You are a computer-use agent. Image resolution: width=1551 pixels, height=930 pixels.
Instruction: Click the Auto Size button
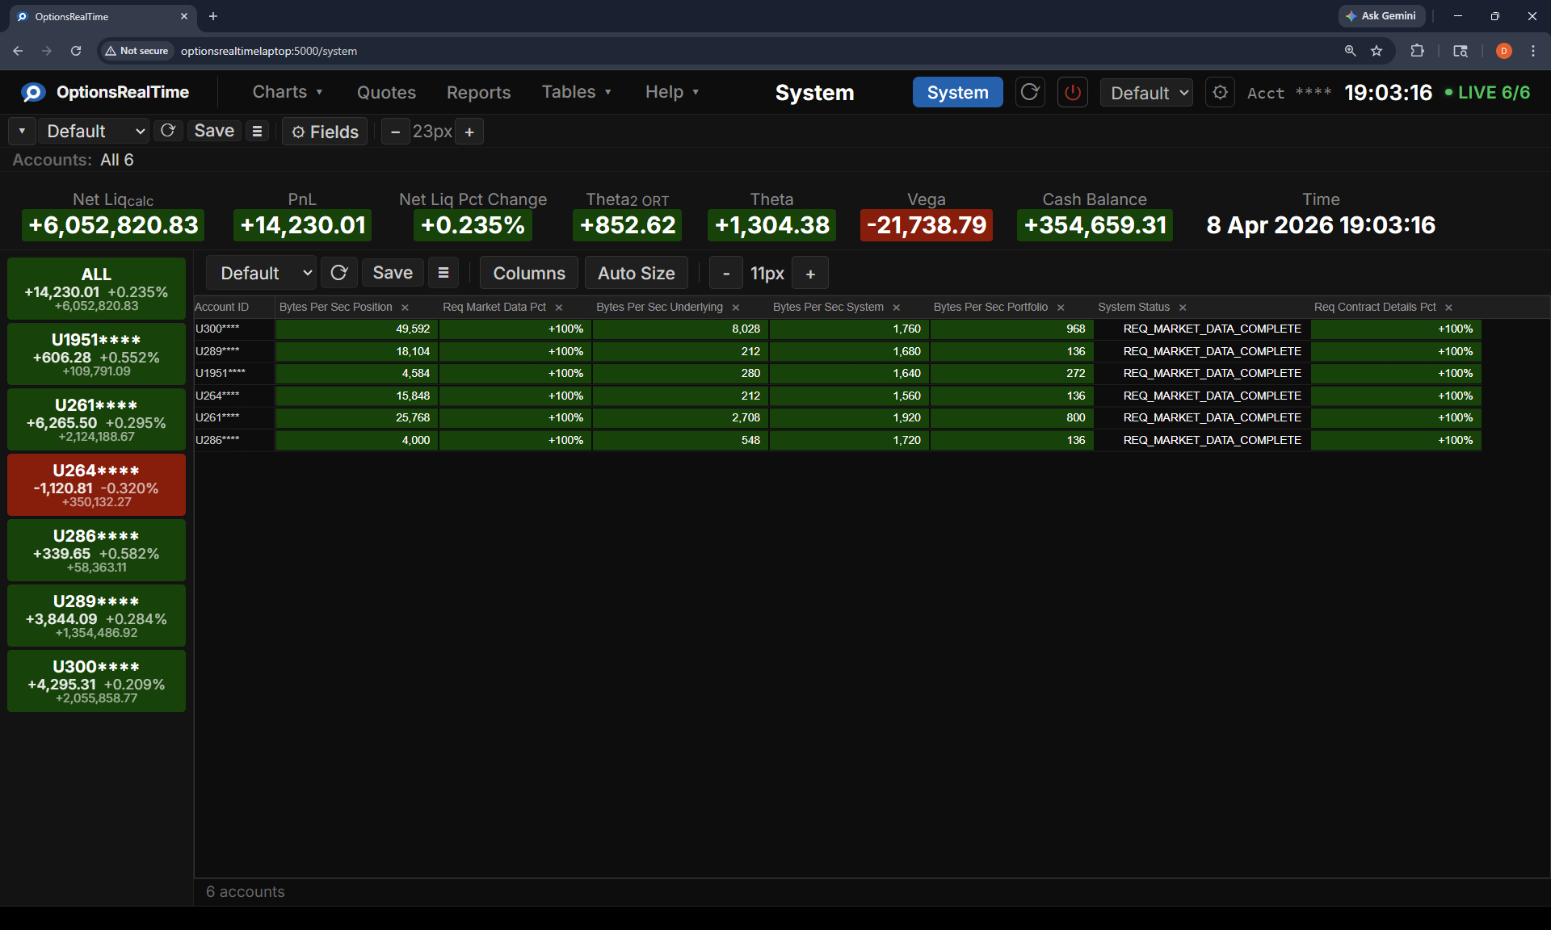tap(636, 273)
